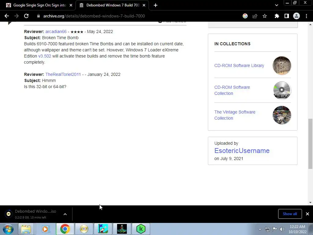Open the v3.502 link
The height and width of the screenshot is (235, 313).
[x=45, y=56]
